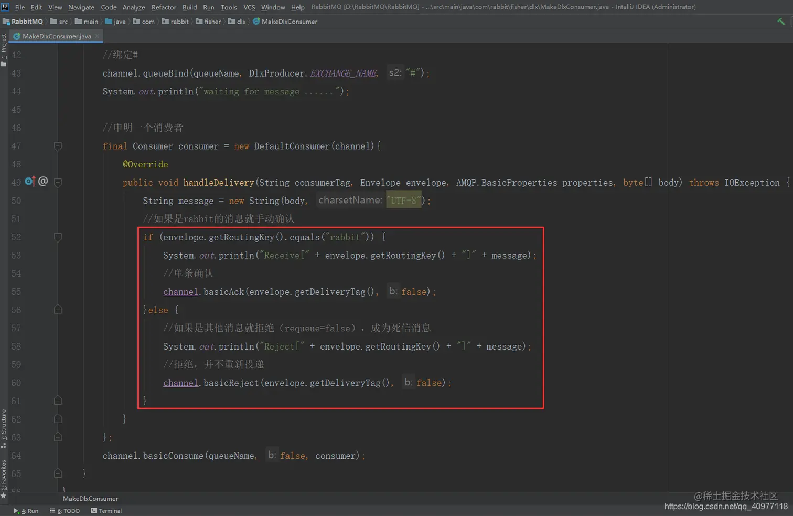Open the Run menu
Screen dimensions: 793x516
[x=209, y=7]
